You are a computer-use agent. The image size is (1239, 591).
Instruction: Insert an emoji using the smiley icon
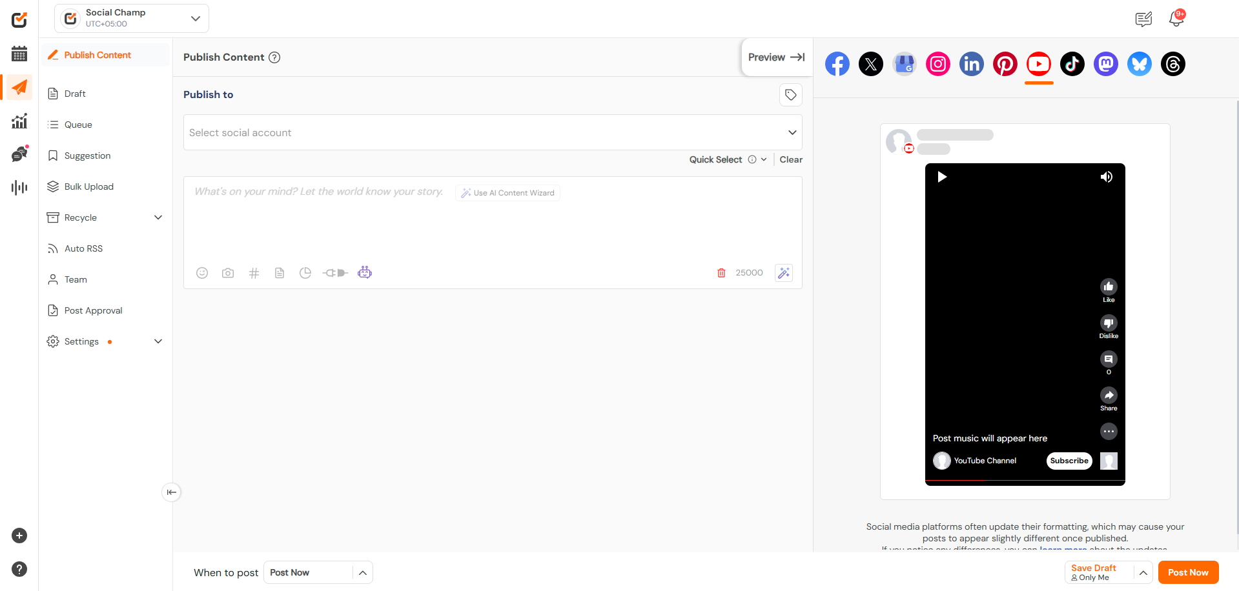[x=202, y=273]
